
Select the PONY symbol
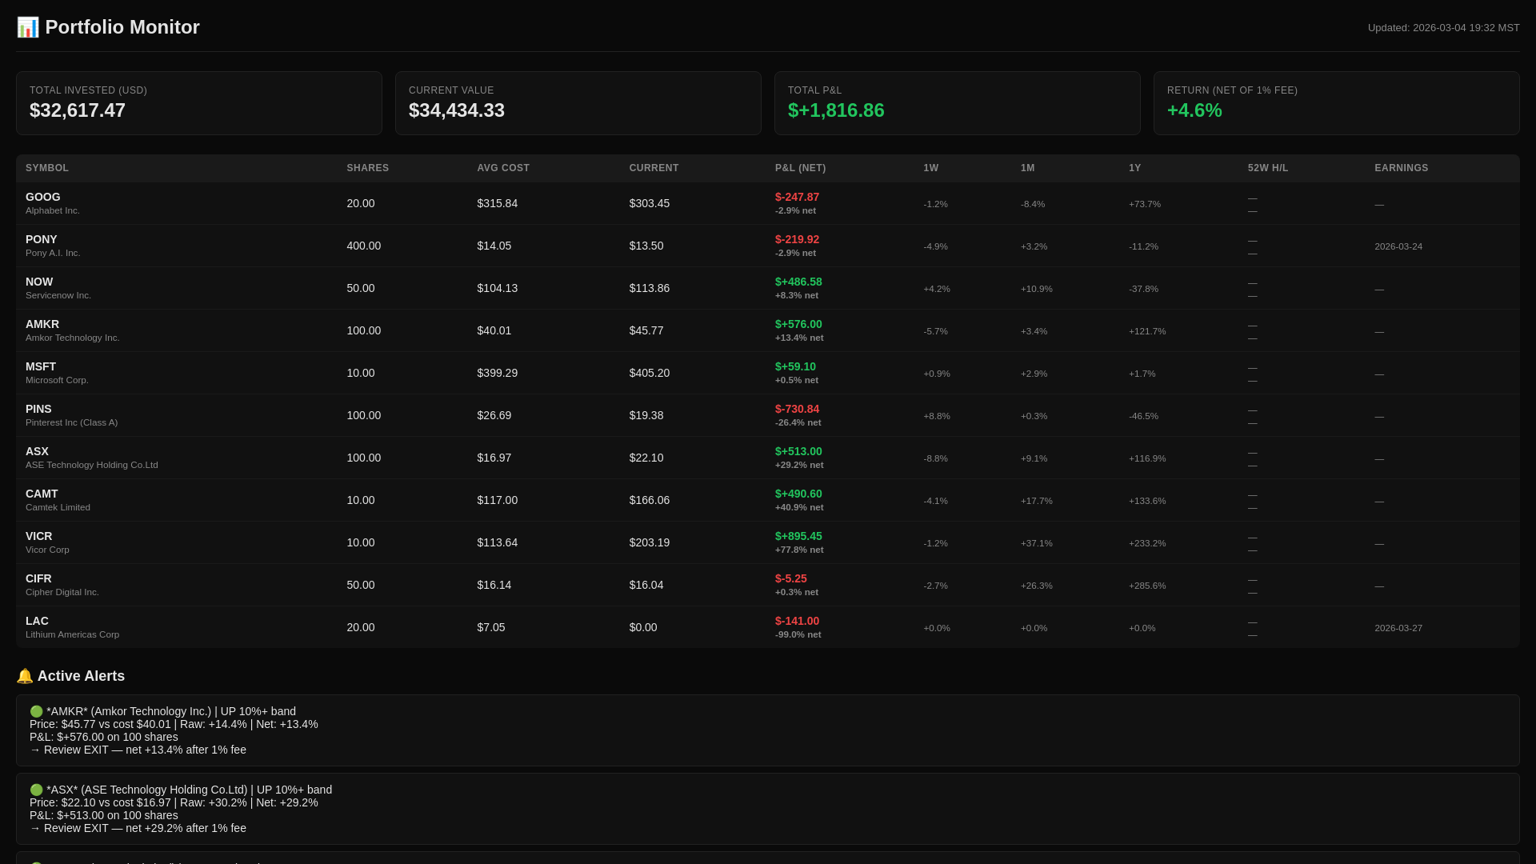[x=41, y=239]
